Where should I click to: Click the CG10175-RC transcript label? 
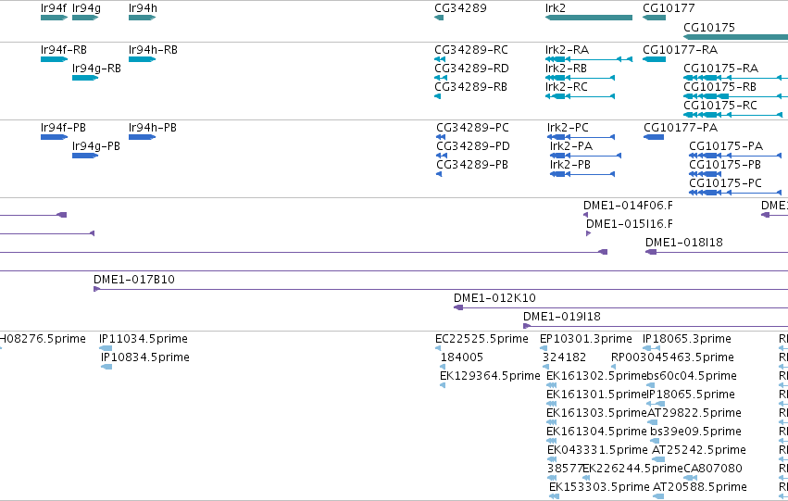click(x=720, y=106)
